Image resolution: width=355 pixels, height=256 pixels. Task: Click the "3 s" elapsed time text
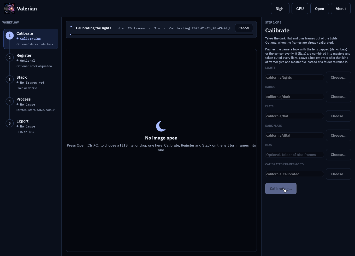[157, 28]
